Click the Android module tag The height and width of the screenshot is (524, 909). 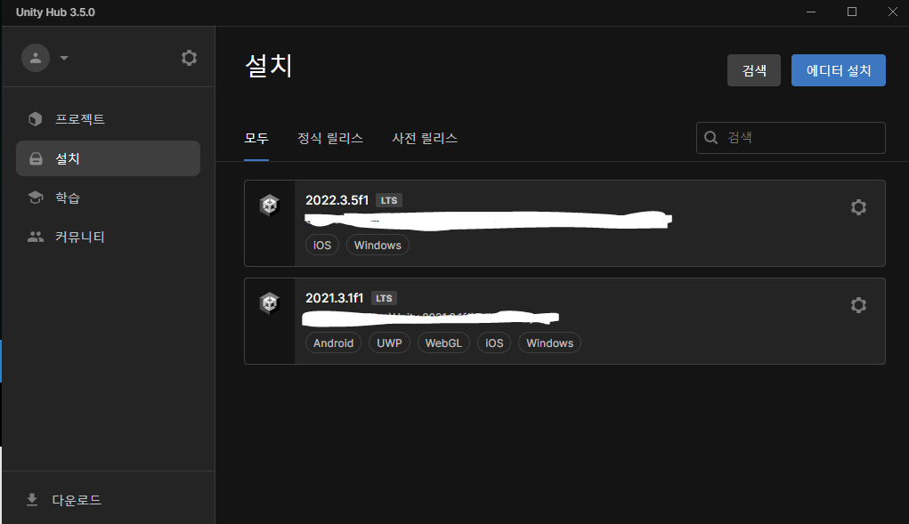[x=333, y=343]
